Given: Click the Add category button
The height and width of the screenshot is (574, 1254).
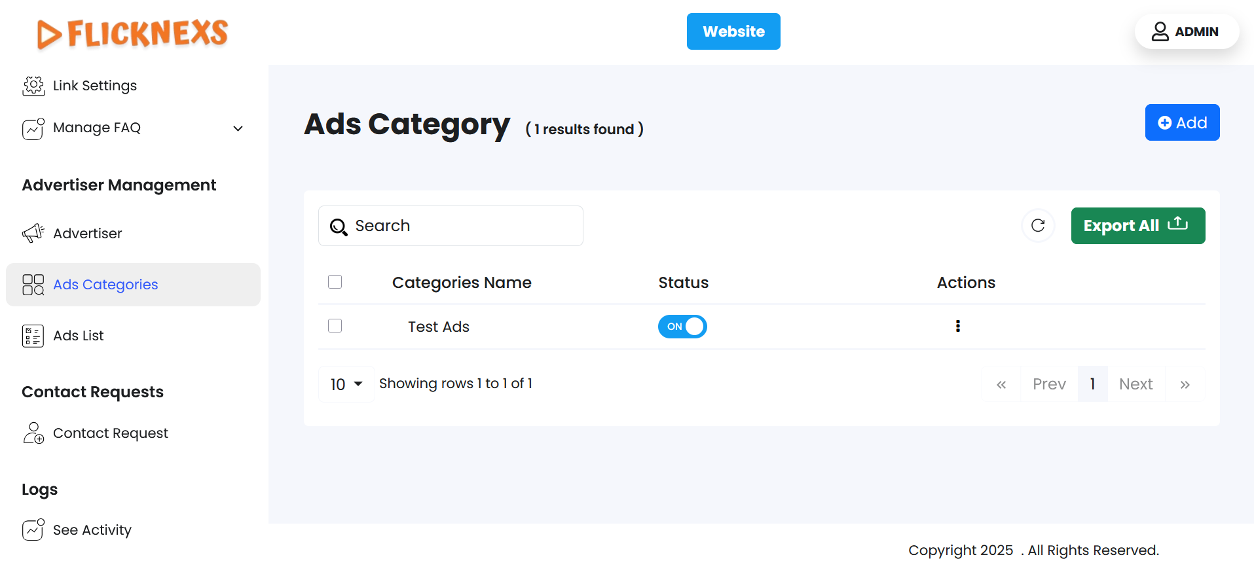Looking at the screenshot, I should click(1182, 122).
